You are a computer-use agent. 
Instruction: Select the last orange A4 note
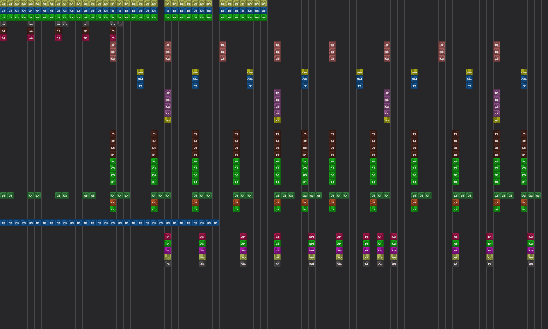[x=524, y=202]
